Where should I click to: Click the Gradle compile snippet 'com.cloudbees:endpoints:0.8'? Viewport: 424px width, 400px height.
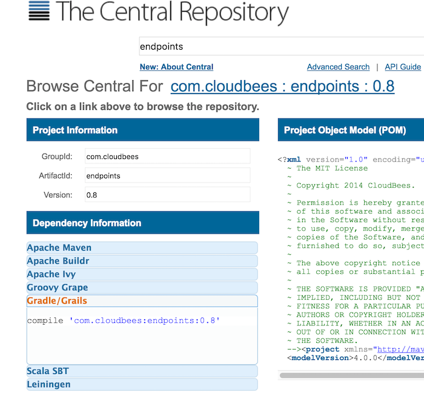[124, 320]
